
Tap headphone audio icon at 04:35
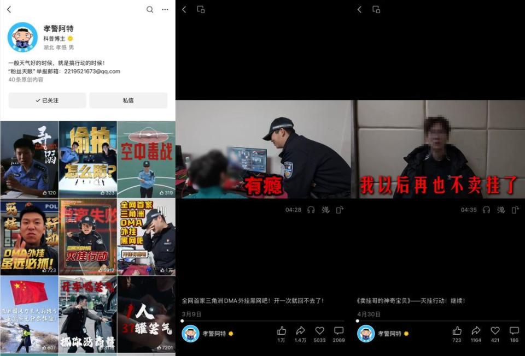click(487, 210)
